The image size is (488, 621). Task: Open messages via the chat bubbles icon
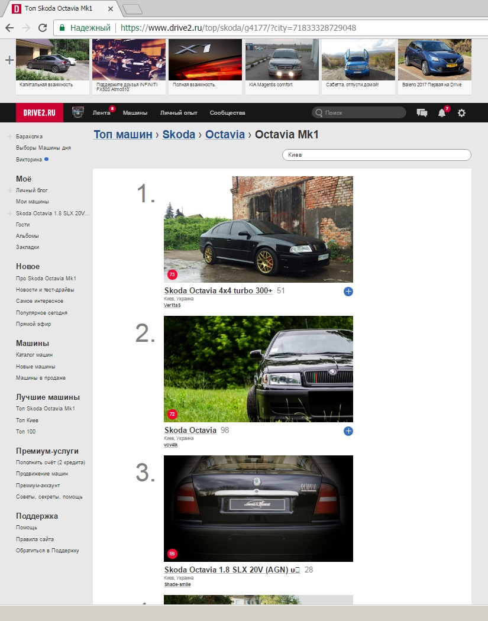(422, 113)
